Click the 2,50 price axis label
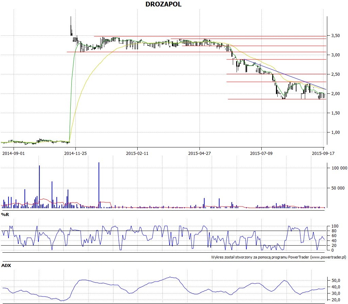This screenshot has height=304, width=348. [x=335, y=74]
